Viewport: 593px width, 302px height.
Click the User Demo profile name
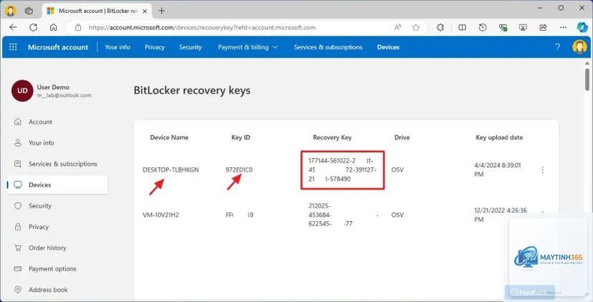click(x=53, y=87)
